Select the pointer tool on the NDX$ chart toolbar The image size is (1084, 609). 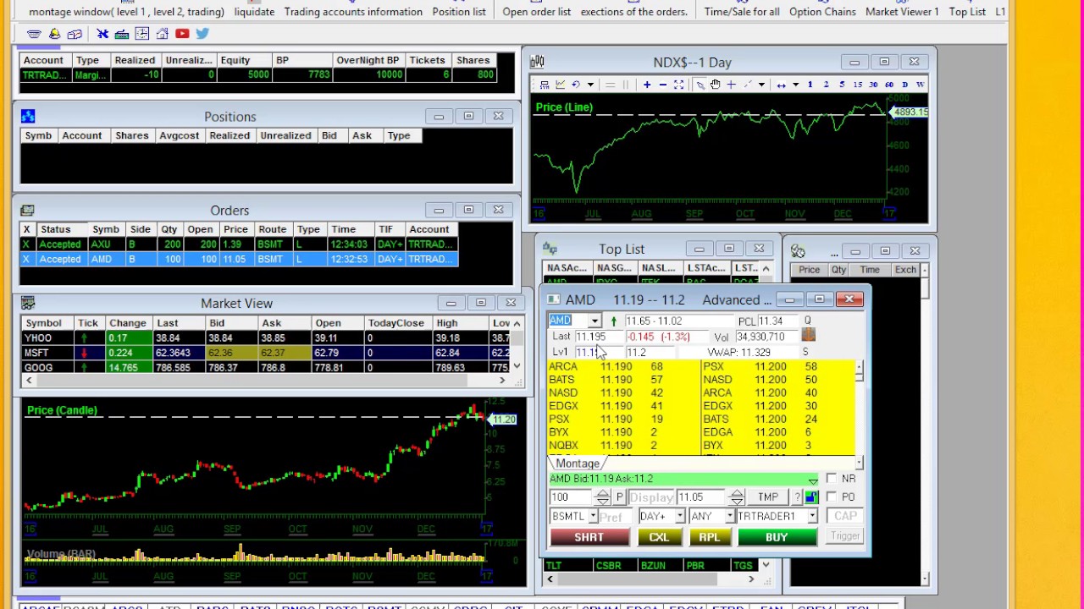click(x=700, y=85)
